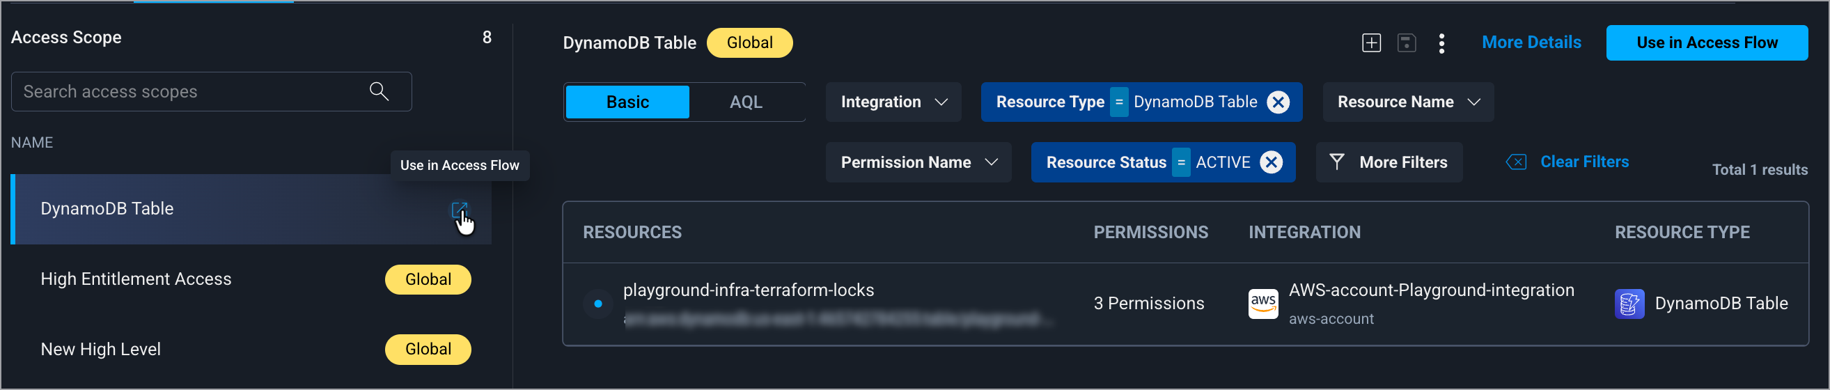The image size is (1830, 390).
Task: Click the Search access scopes input field
Action: coord(191,92)
